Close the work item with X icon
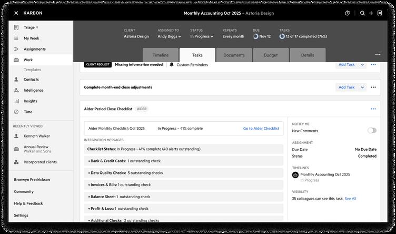The image size is (396, 234). tap(16, 13)
